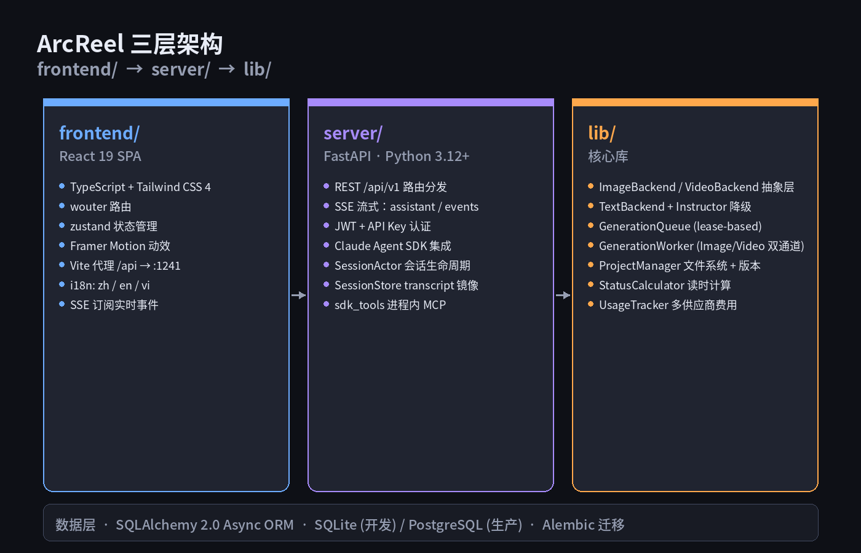The width and height of the screenshot is (861, 553).
Task: Select "SQLAlchemy 2.0 Async ORM" in footer
Action: [x=205, y=525]
